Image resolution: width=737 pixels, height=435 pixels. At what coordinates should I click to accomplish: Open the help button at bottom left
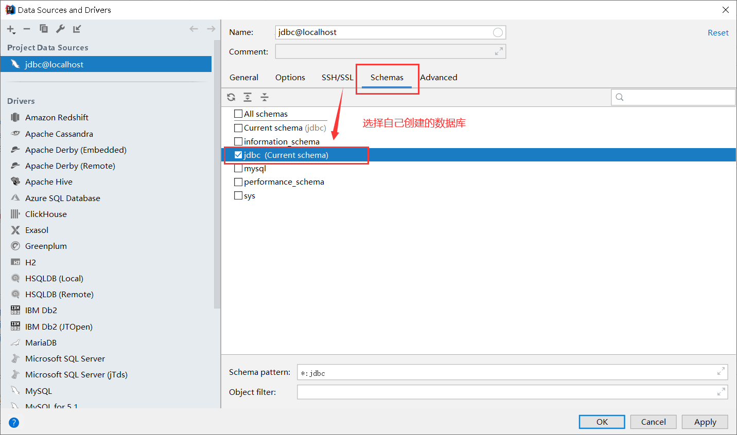click(x=13, y=422)
